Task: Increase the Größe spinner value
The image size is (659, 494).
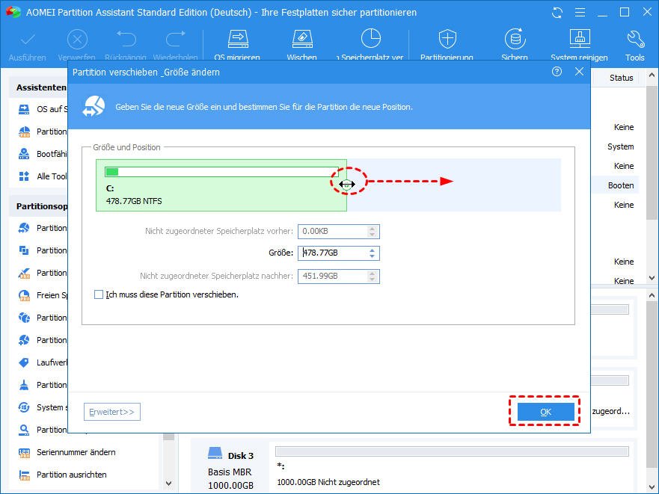Action: tap(372, 250)
